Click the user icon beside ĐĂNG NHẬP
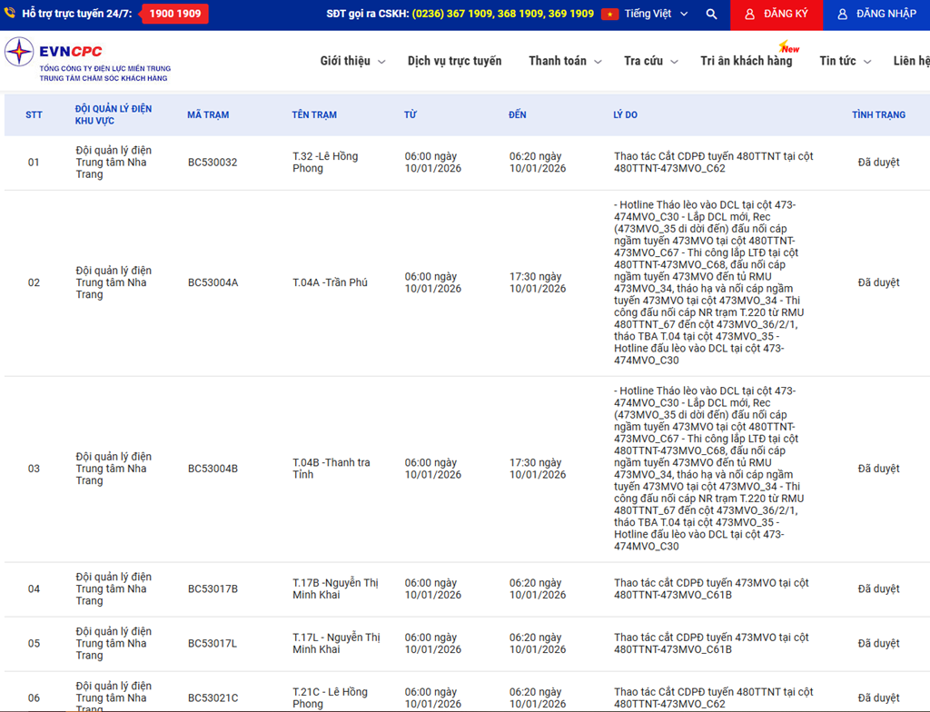Screen dimensions: 930x712 (842, 15)
